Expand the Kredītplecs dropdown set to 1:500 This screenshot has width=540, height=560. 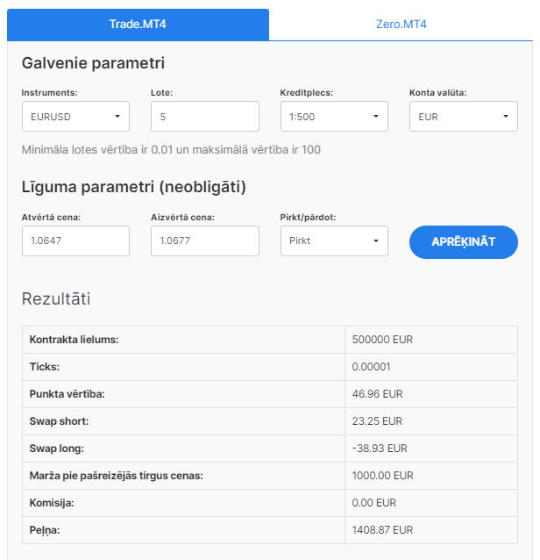pyautogui.click(x=334, y=117)
